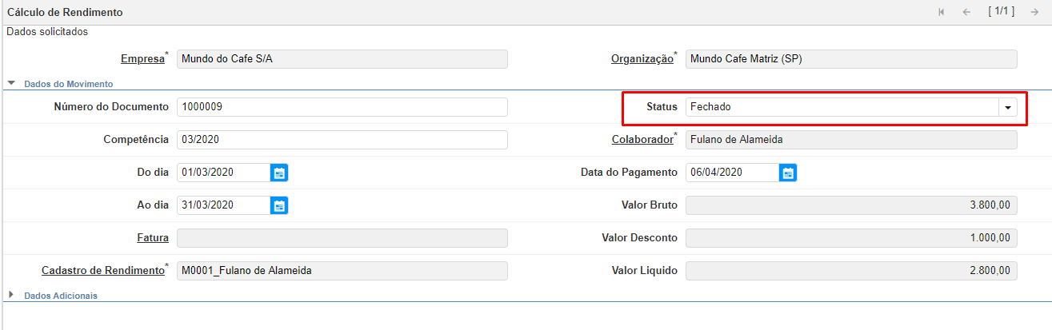Click the Número do Documento field
This screenshot has width=1052, height=330.
pyautogui.click(x=342, y=107)
